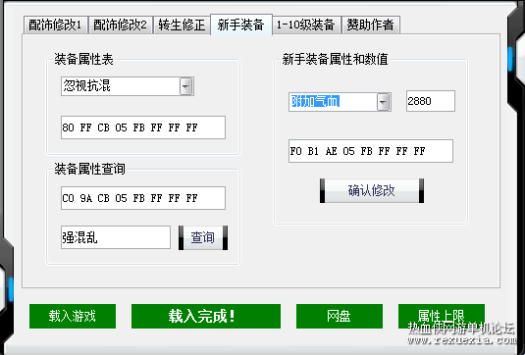Image resolution: width=525 pixels, height=355 pixels.
Task: Click the green 载入游戏 button
Action: click(x=73, y=316)
